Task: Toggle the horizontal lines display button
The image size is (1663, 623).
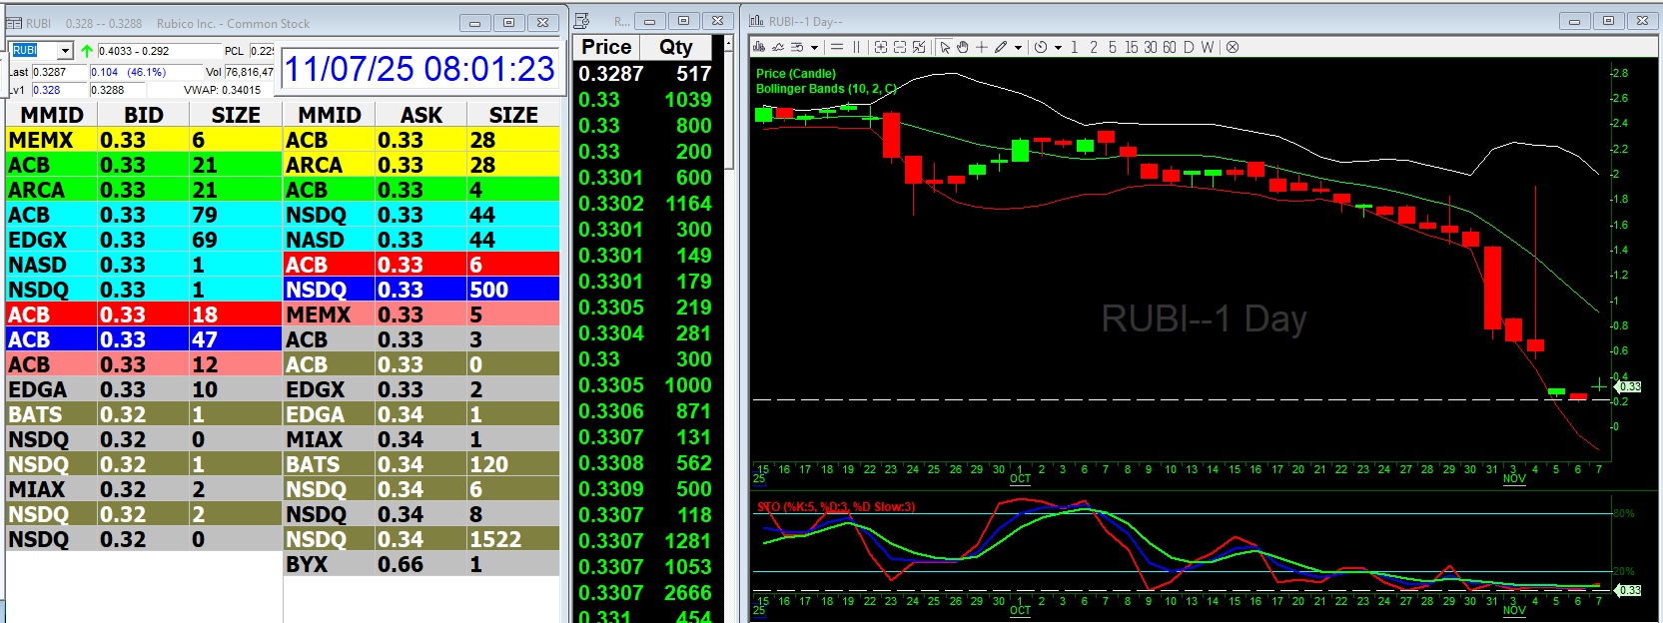Action: (x=837, y=47)
